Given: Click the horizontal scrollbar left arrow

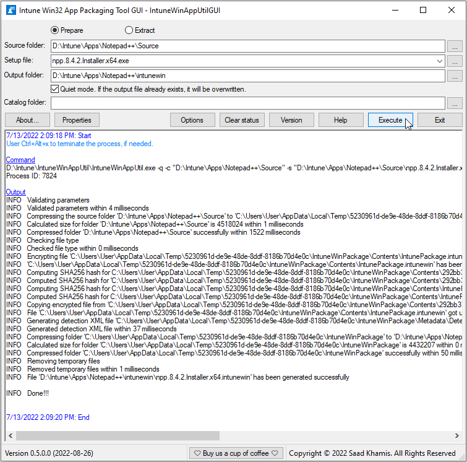Looking at the screenshot, I should (11, 435).
